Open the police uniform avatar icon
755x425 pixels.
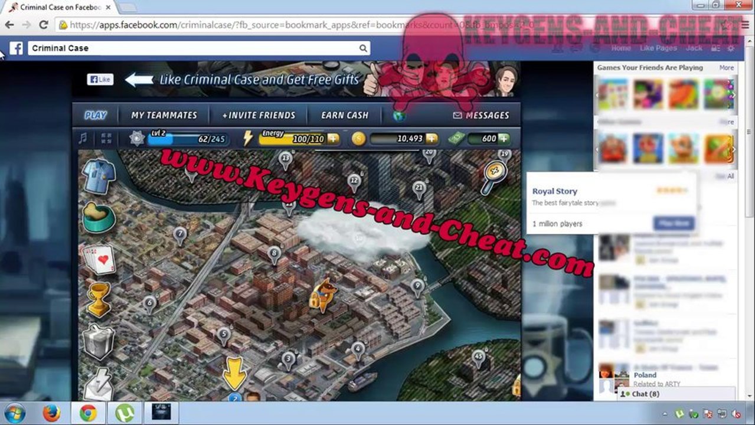pyautogui.click(x=99, y=176)
